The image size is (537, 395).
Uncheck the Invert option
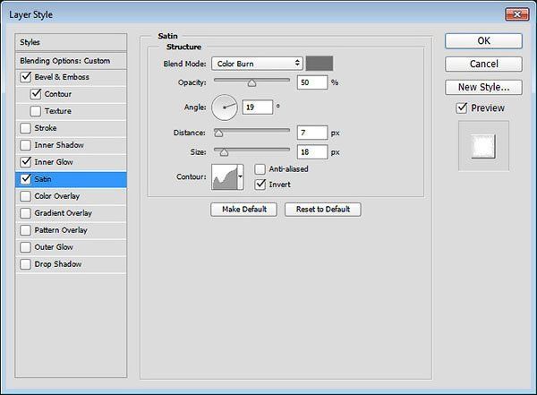(260, 185)
